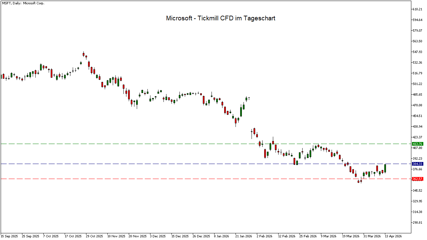Click the green 413.76 price tag
427x240 pixels.
417,144
